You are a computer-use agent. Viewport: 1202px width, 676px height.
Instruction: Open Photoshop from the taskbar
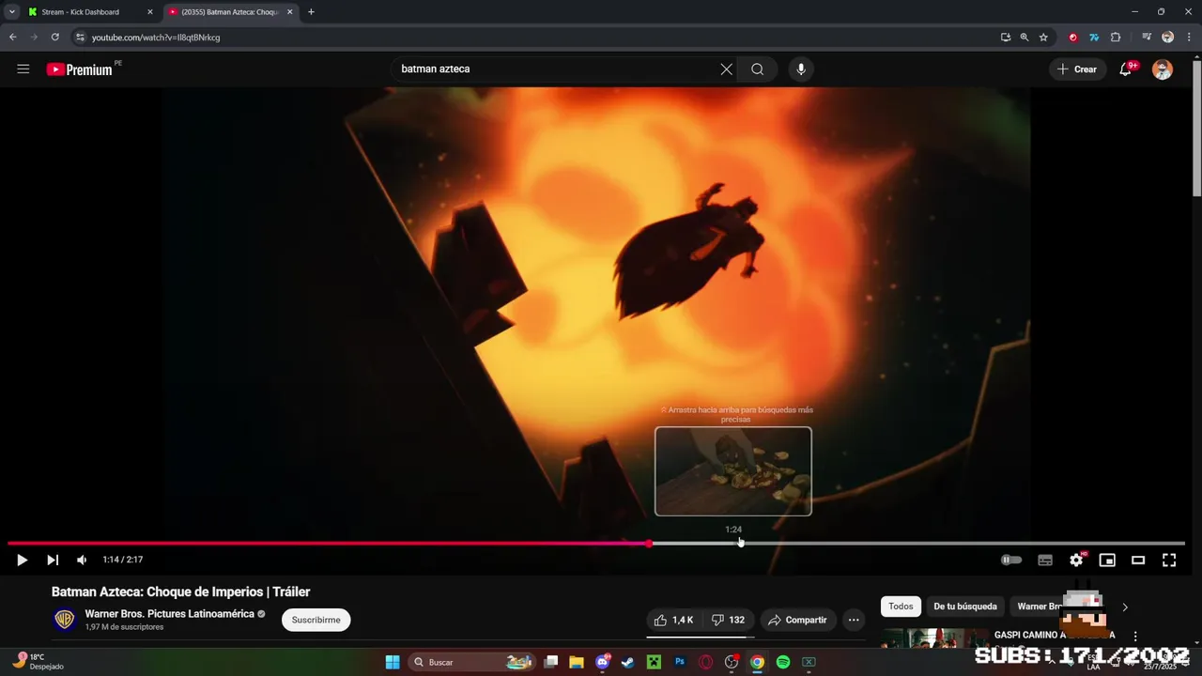pos(680,662)
